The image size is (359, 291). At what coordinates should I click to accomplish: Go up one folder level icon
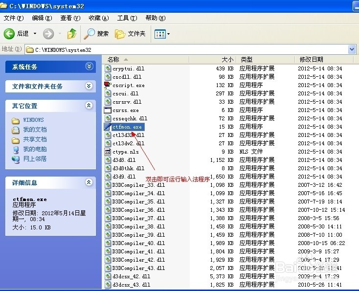coord(72,34)
